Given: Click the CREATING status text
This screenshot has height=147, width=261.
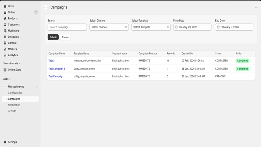Looking at the screenshot, I should coord(220,76).
